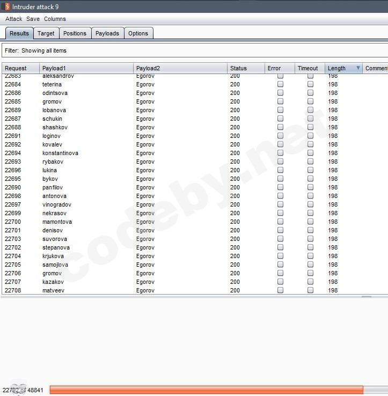Toggle Error checkbox for the vinogradov row
The image size is (388, 396).
(x=280, y=204)
